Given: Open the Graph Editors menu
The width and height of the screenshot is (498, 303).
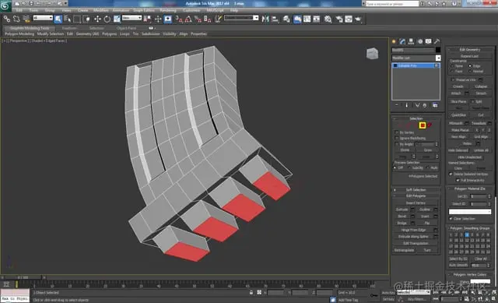Looking at the screenshot, I should [x=143, y=10].
